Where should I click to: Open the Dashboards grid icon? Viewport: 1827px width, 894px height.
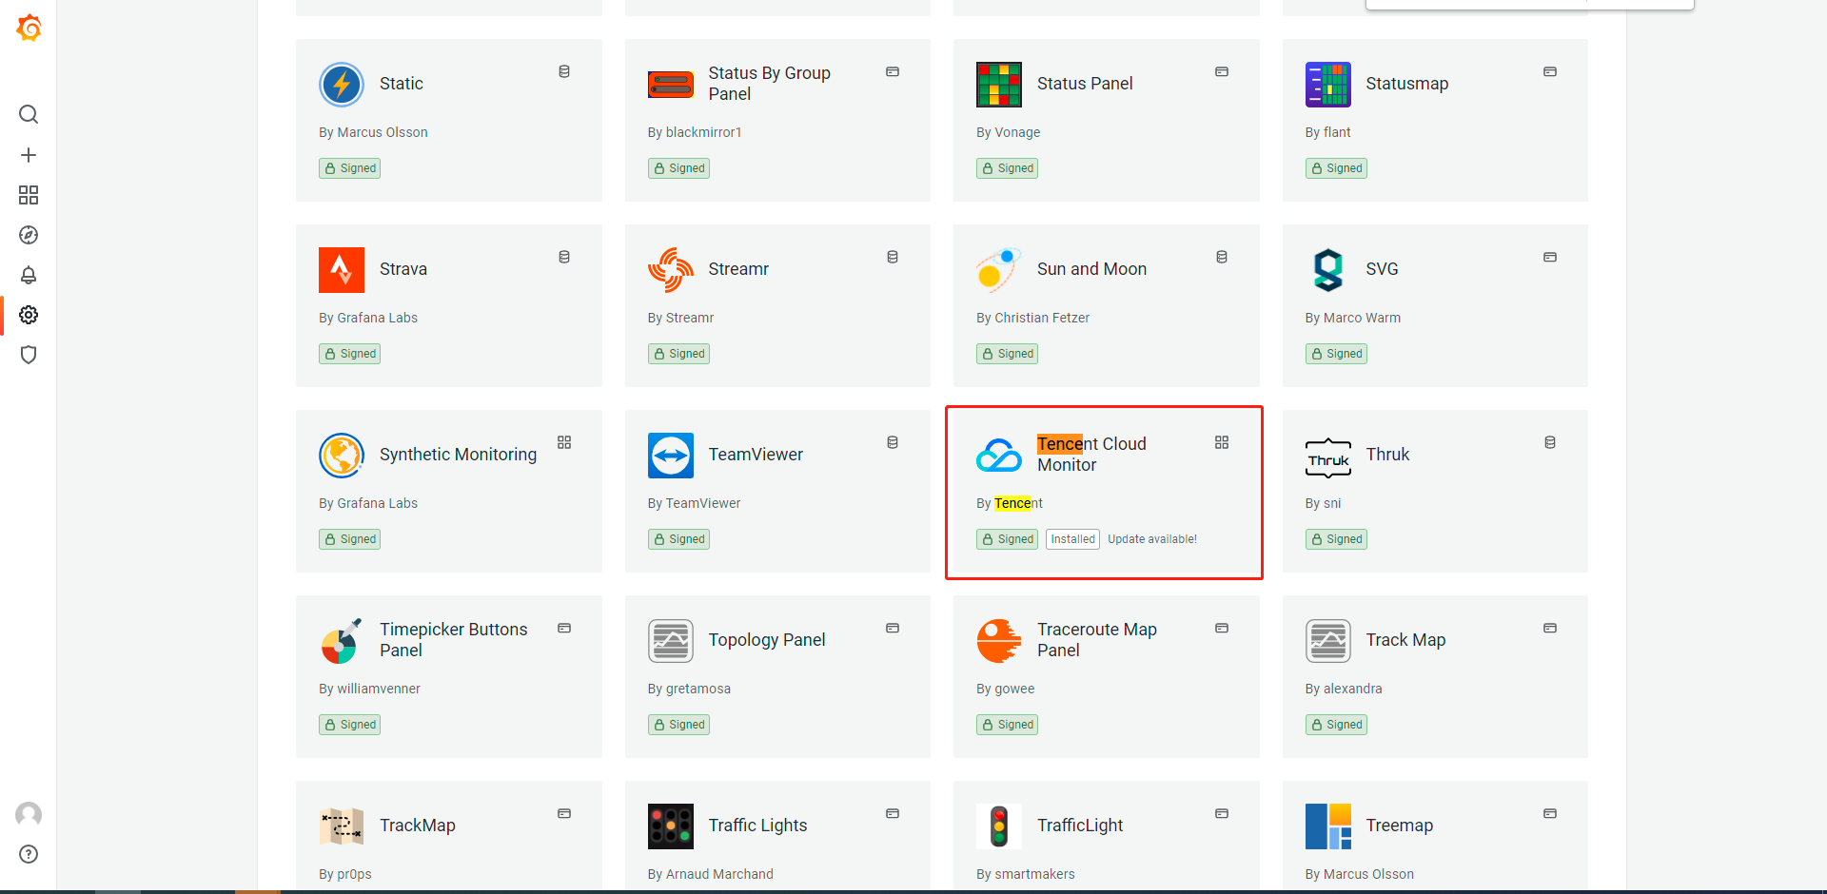coord(29,195)
